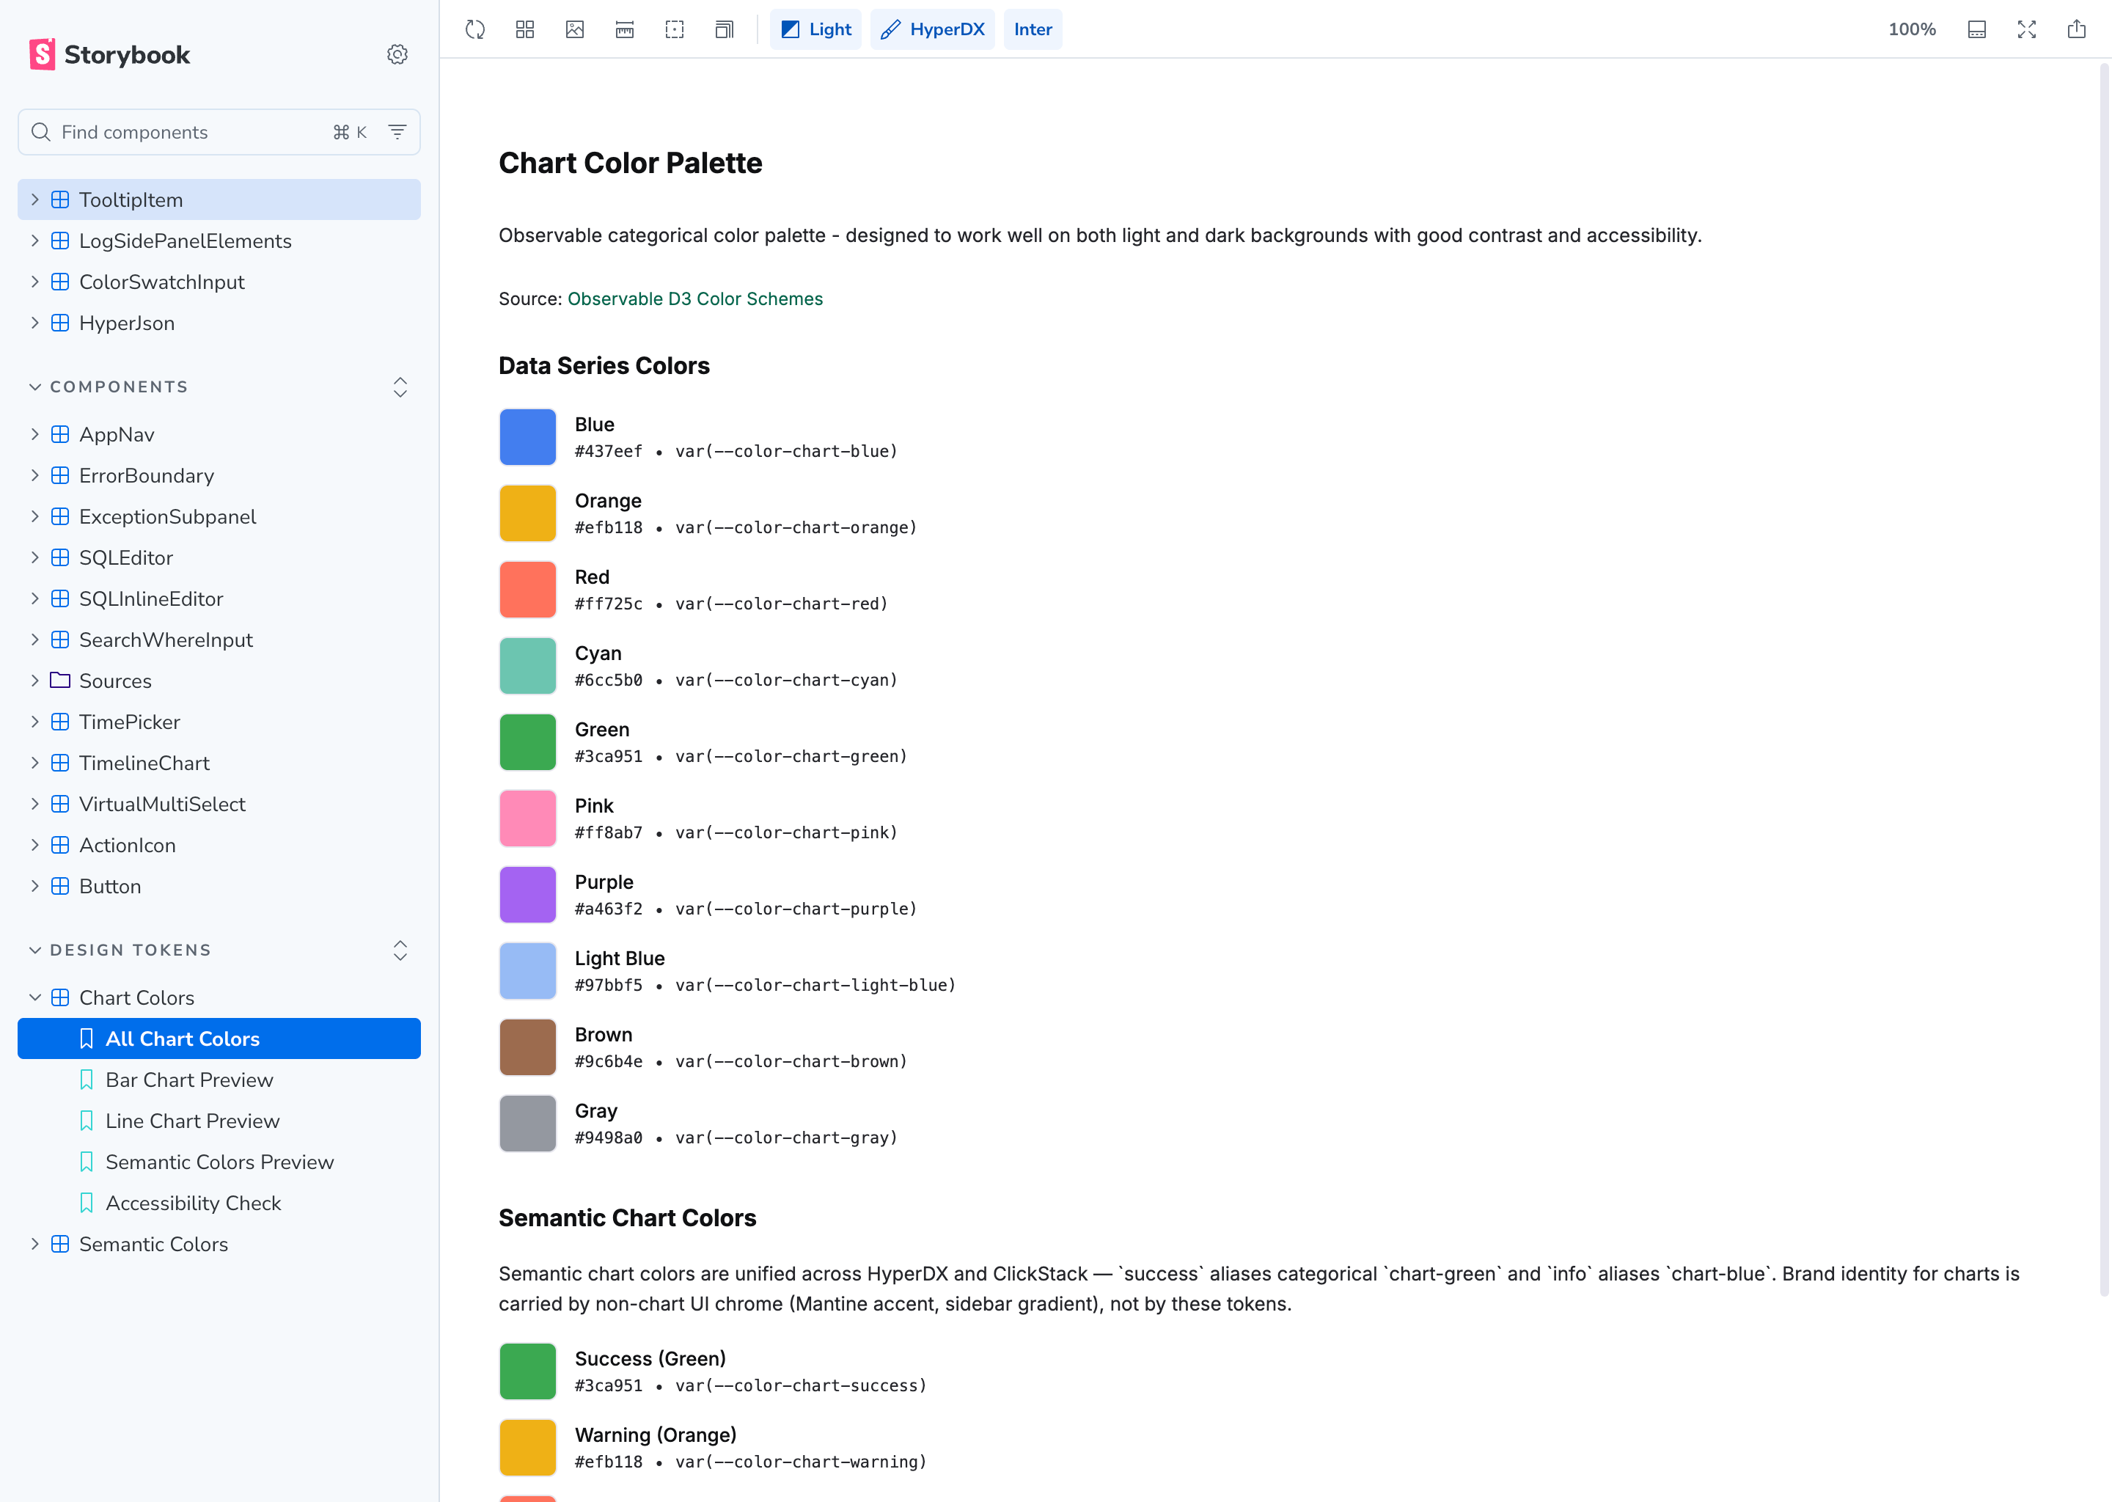
Task: Toggle the background grid
Action: 525,29
